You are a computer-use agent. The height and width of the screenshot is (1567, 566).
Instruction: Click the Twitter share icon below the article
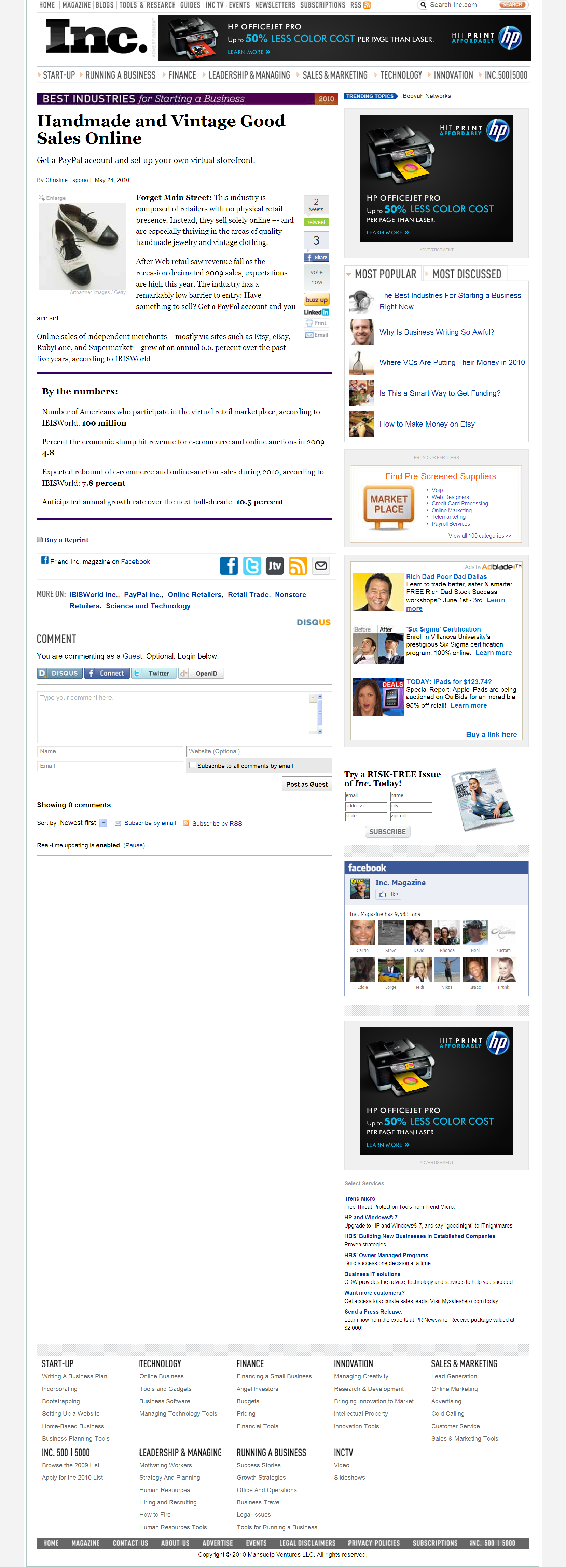pos(252,566)
